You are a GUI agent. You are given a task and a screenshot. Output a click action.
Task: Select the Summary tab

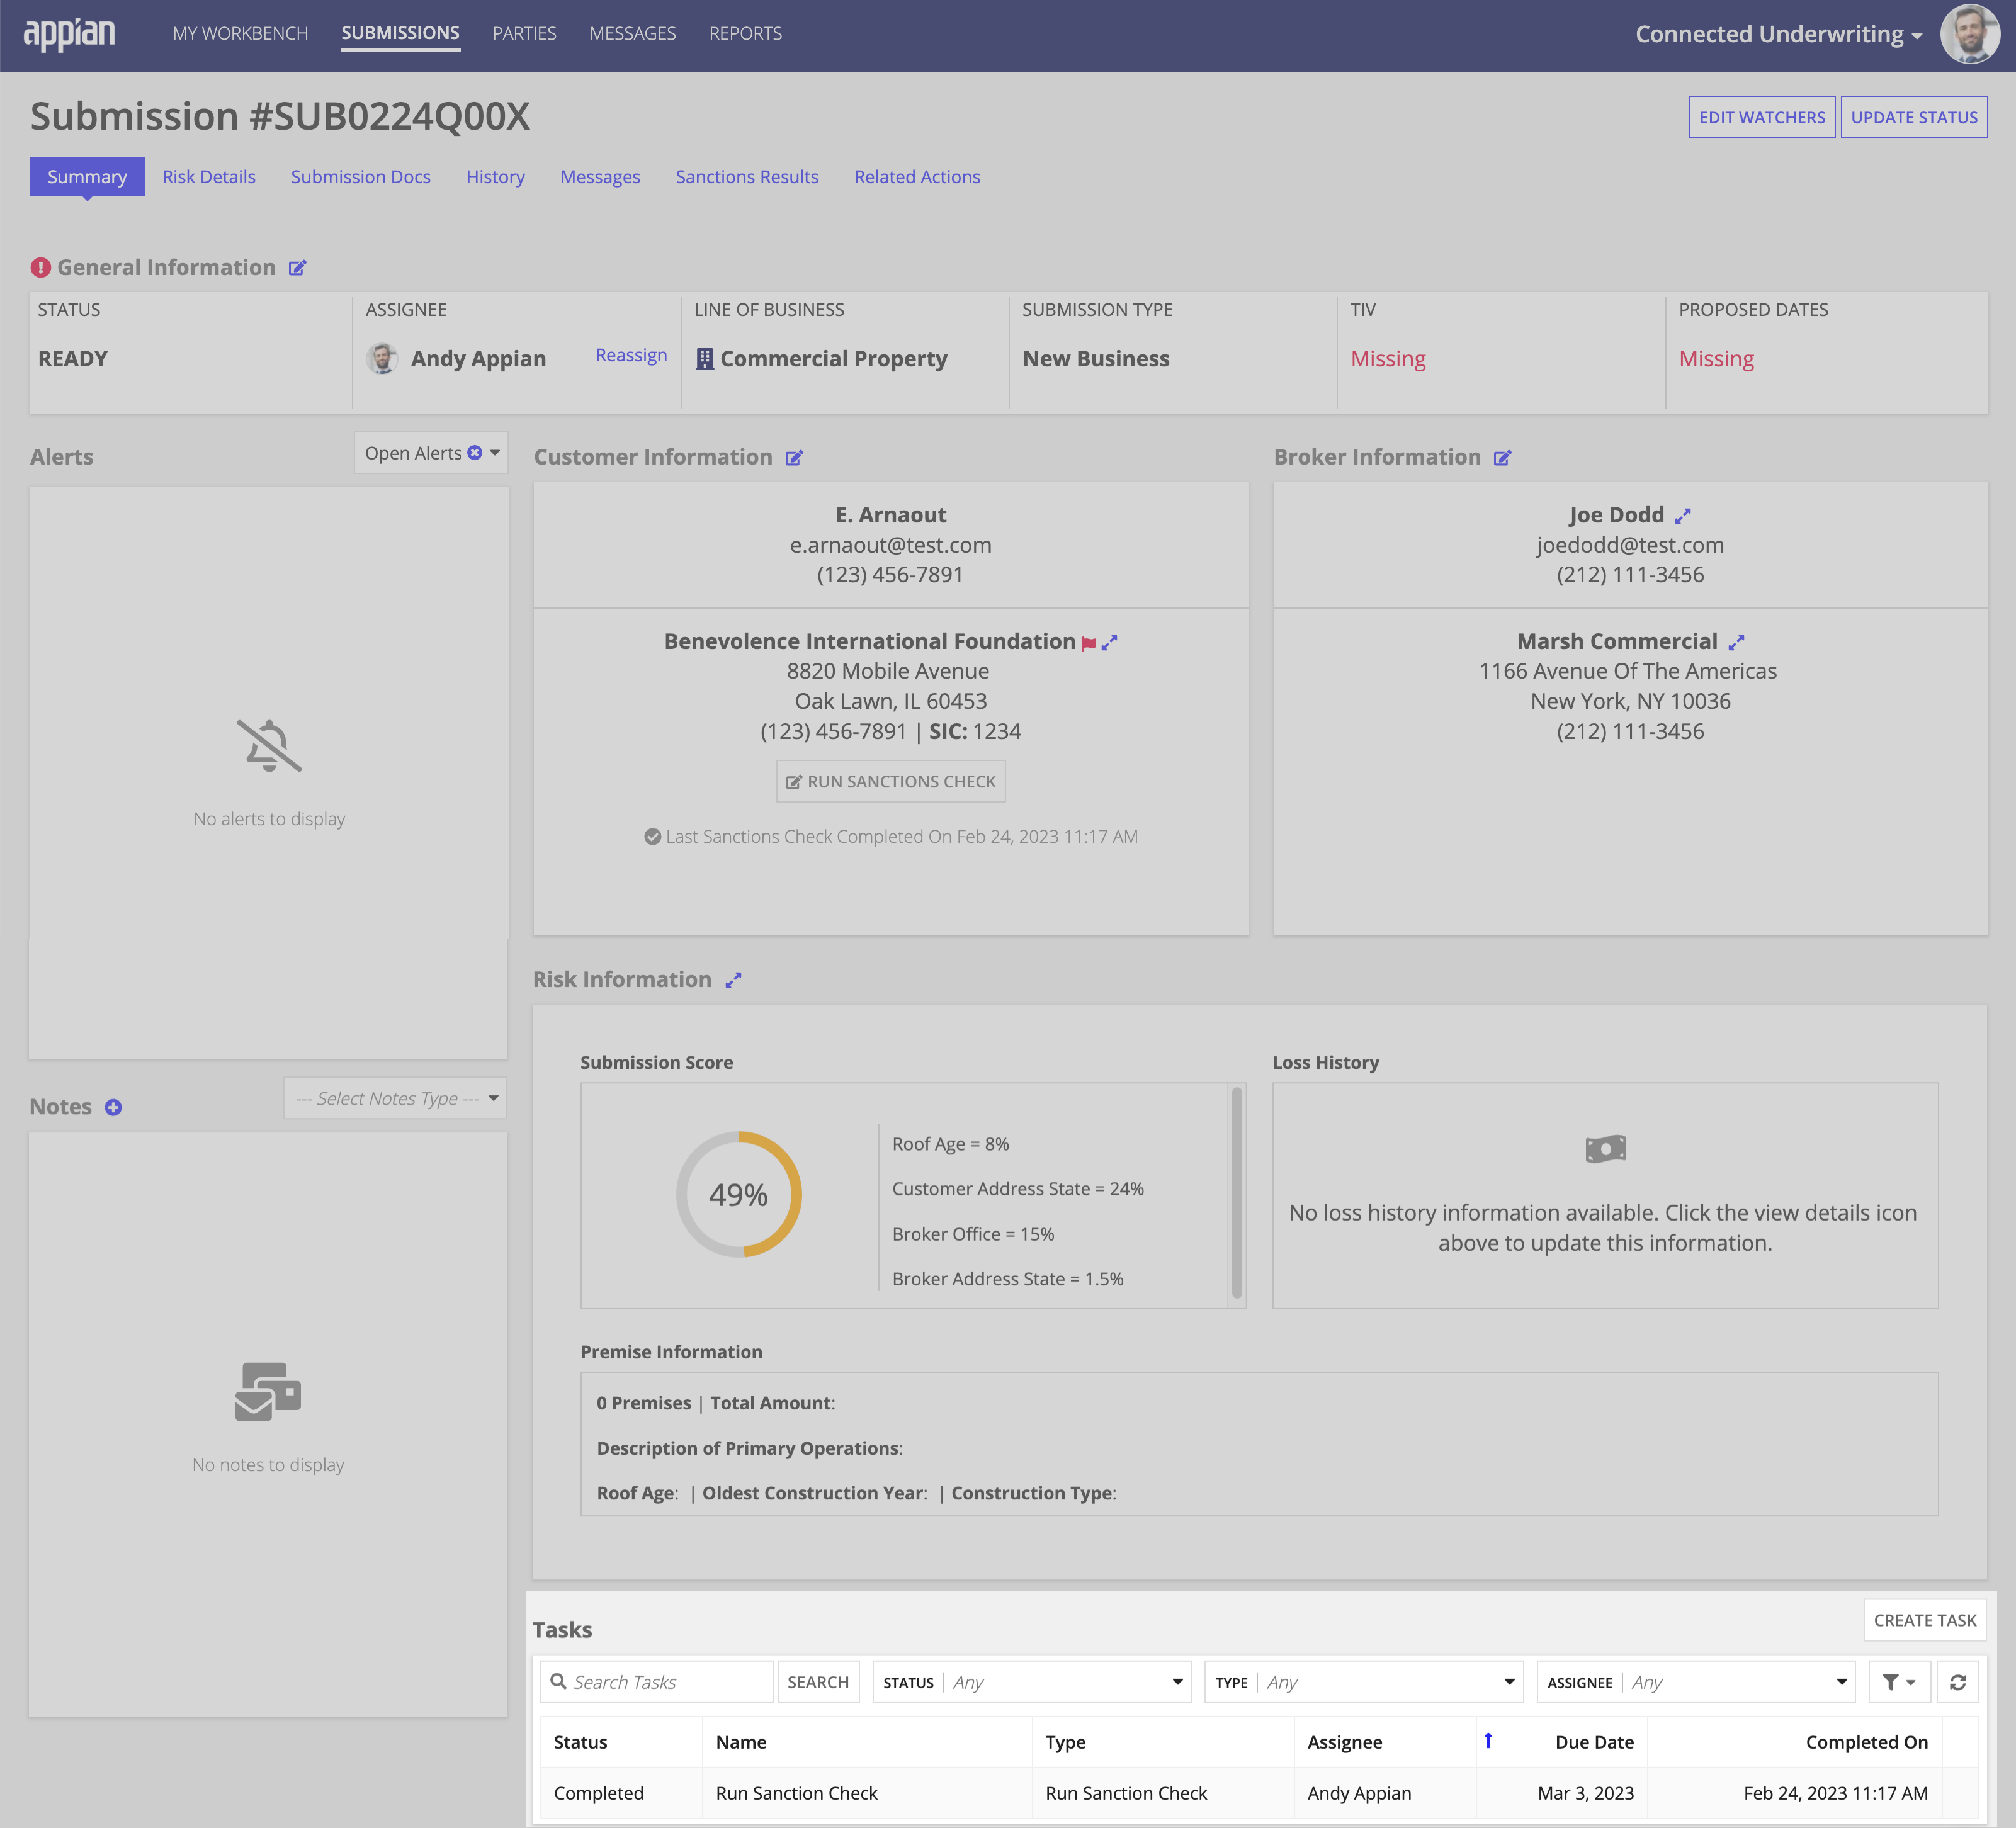(x=87, y=177)
